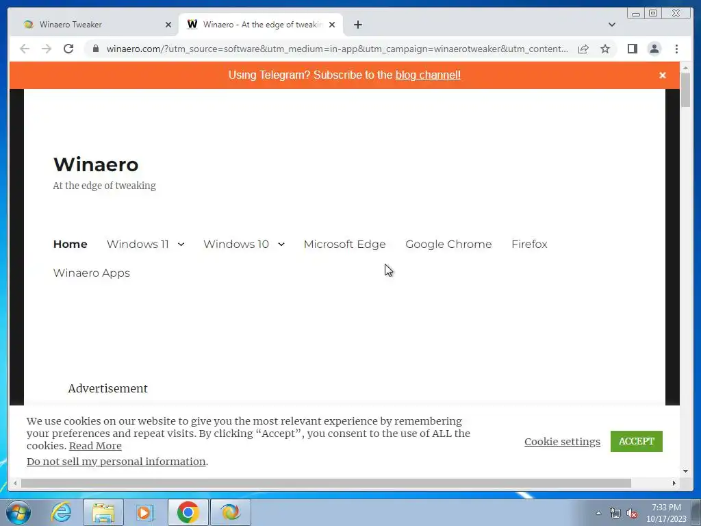Open the Home menu item
Viewport: 701px width, 526px height.
click(x=71, y=245)
